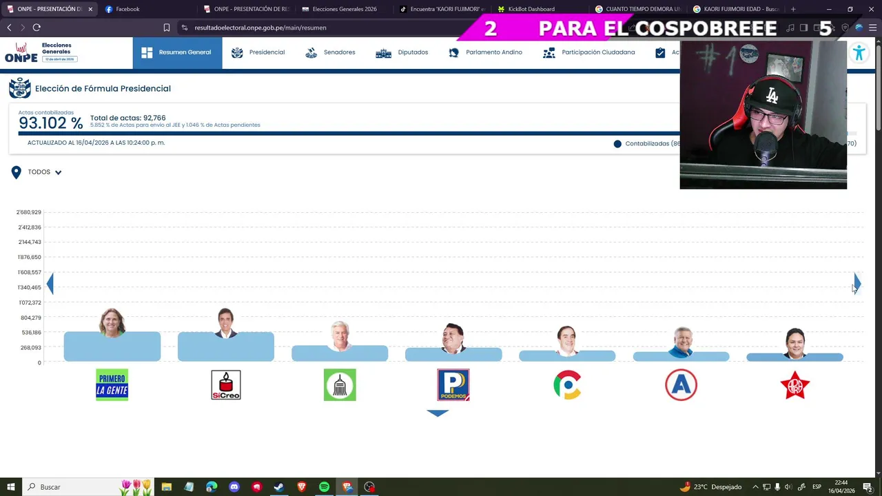Click the Primero La Gente candidate photo
Viewport: 882px width, 496px height.
pos(112,322)
